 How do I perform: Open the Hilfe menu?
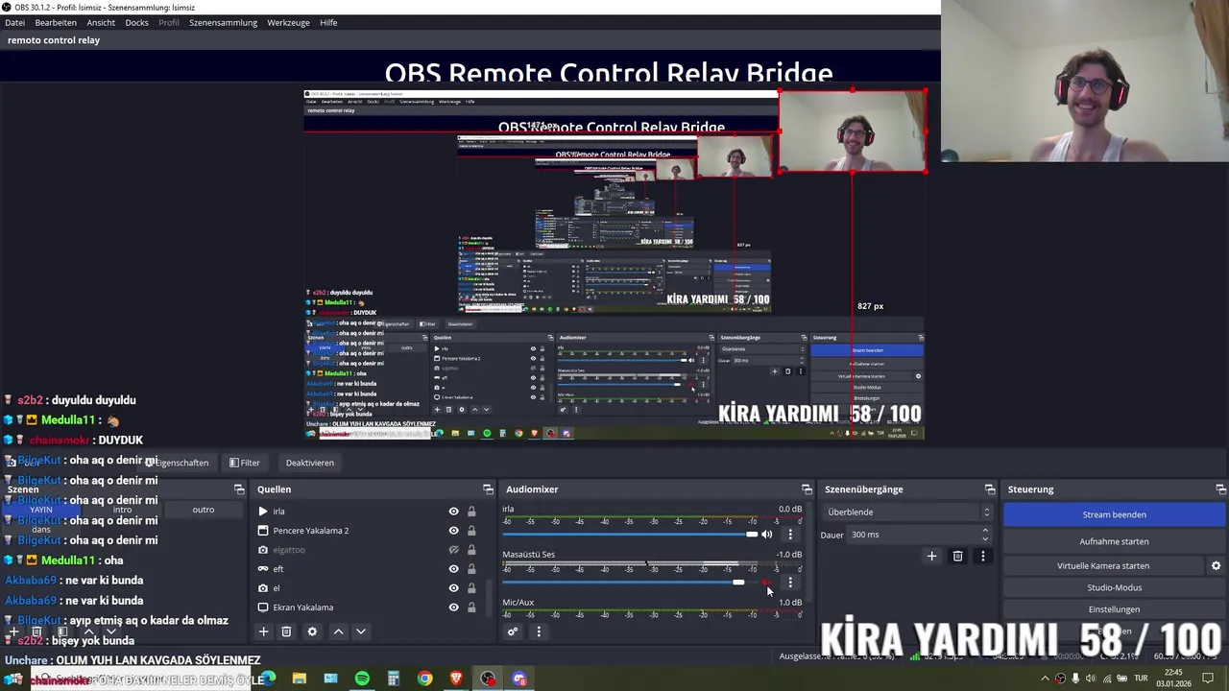pyautogui.click(x=328, y=22)
